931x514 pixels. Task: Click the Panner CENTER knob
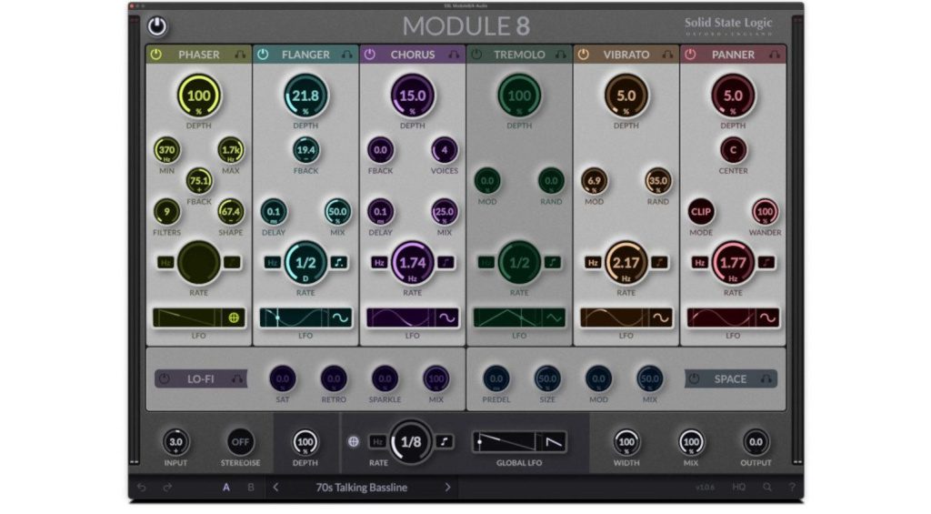coord(733,150)
